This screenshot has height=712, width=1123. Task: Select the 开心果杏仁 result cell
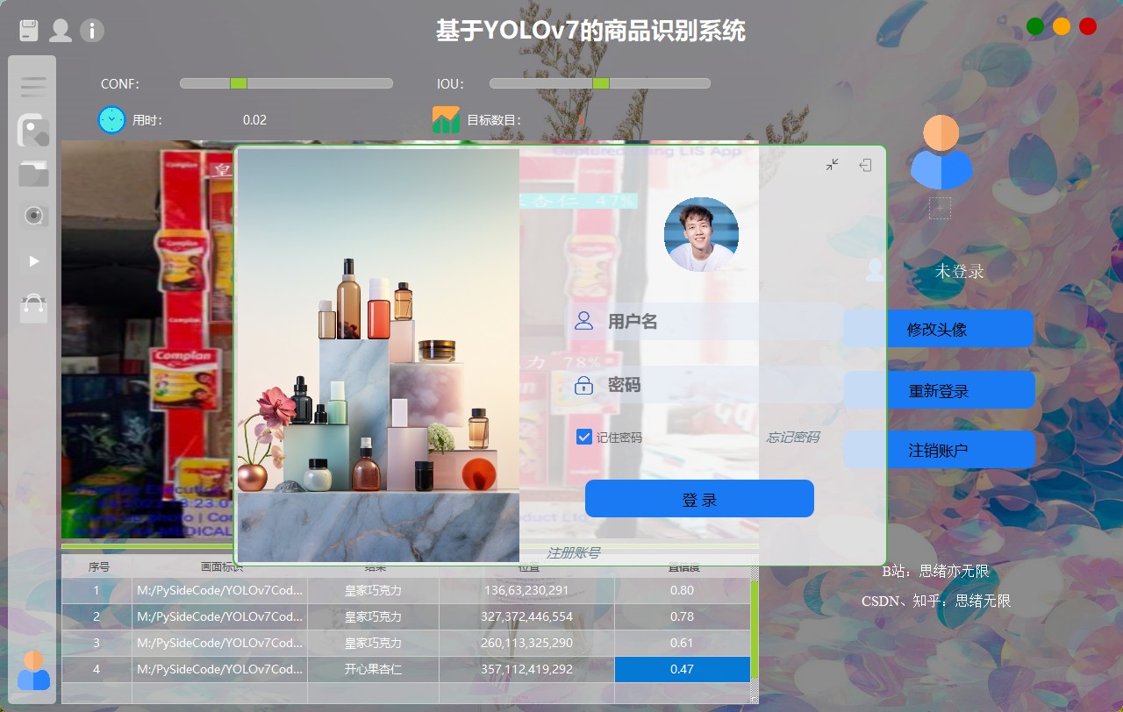pyautogui.click(x=373, y=669)
